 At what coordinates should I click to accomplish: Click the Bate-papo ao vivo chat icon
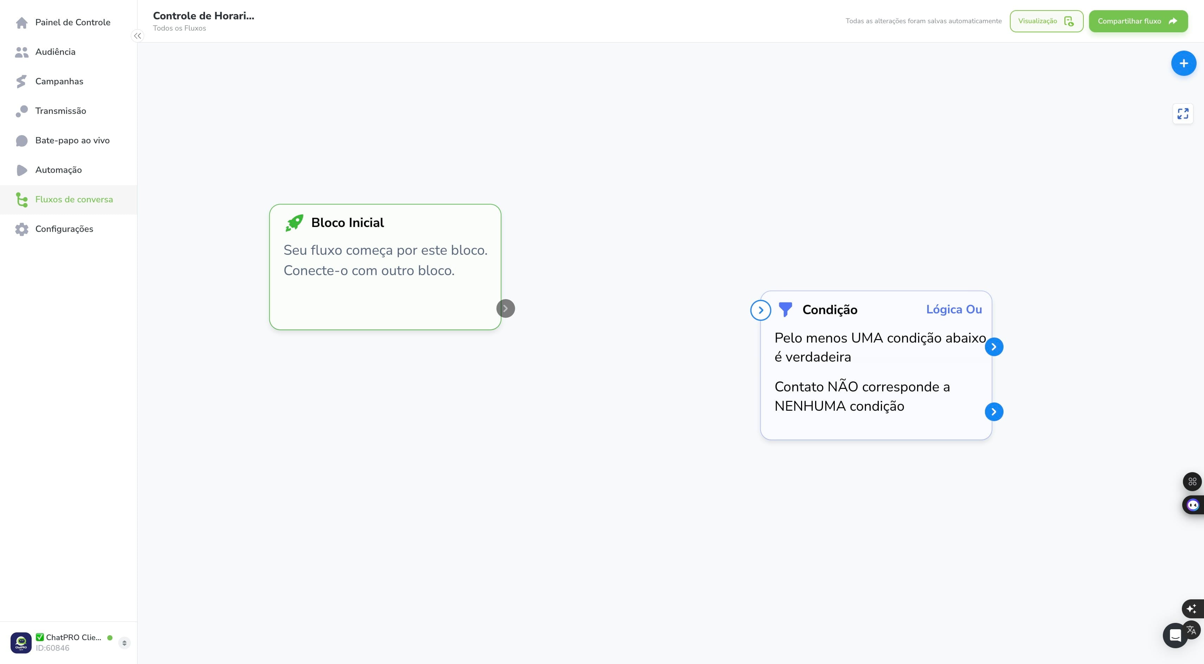[x=21, y=141]
